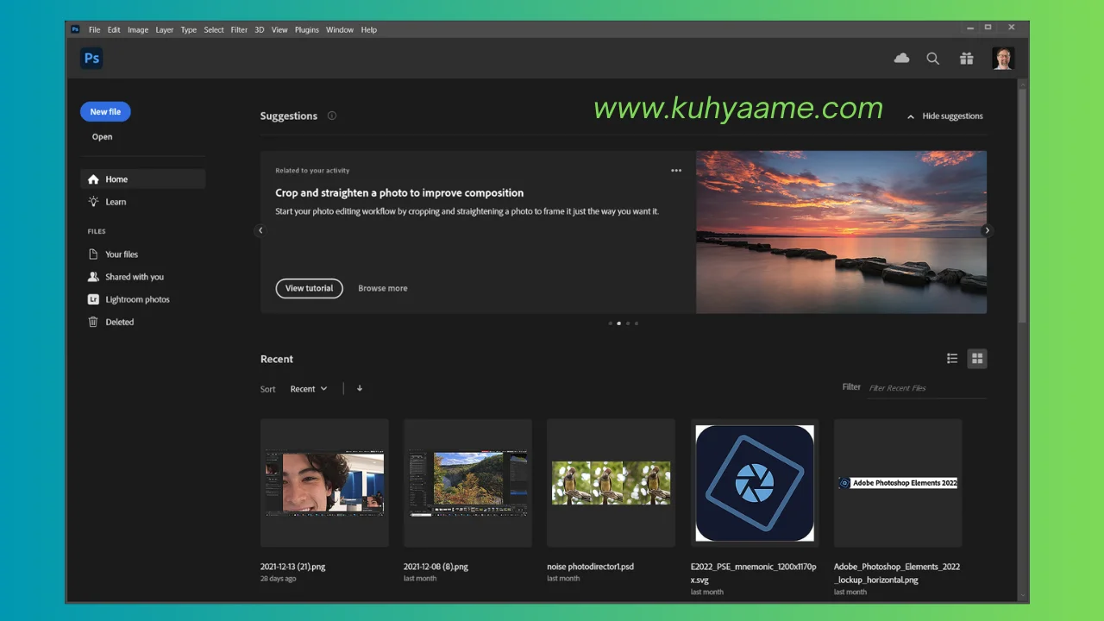Select the fourth carousel page dot

pyautogui.click(x=637, y=323)
